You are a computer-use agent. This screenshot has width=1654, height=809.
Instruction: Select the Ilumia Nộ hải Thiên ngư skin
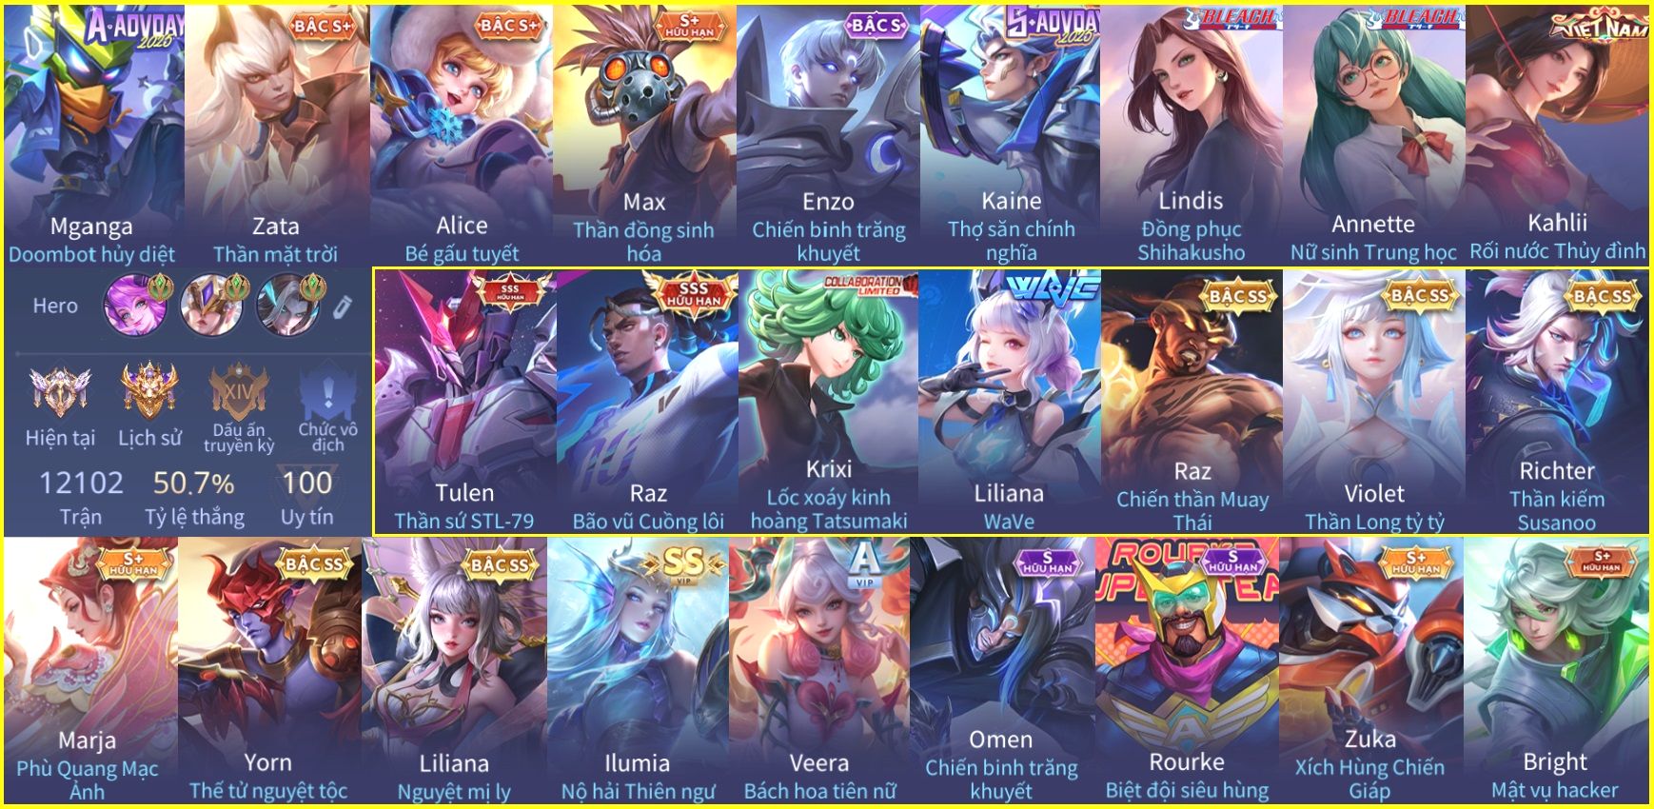click(x=637, y=671)
